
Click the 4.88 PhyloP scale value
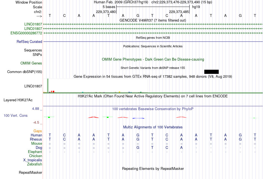(35, 109)
